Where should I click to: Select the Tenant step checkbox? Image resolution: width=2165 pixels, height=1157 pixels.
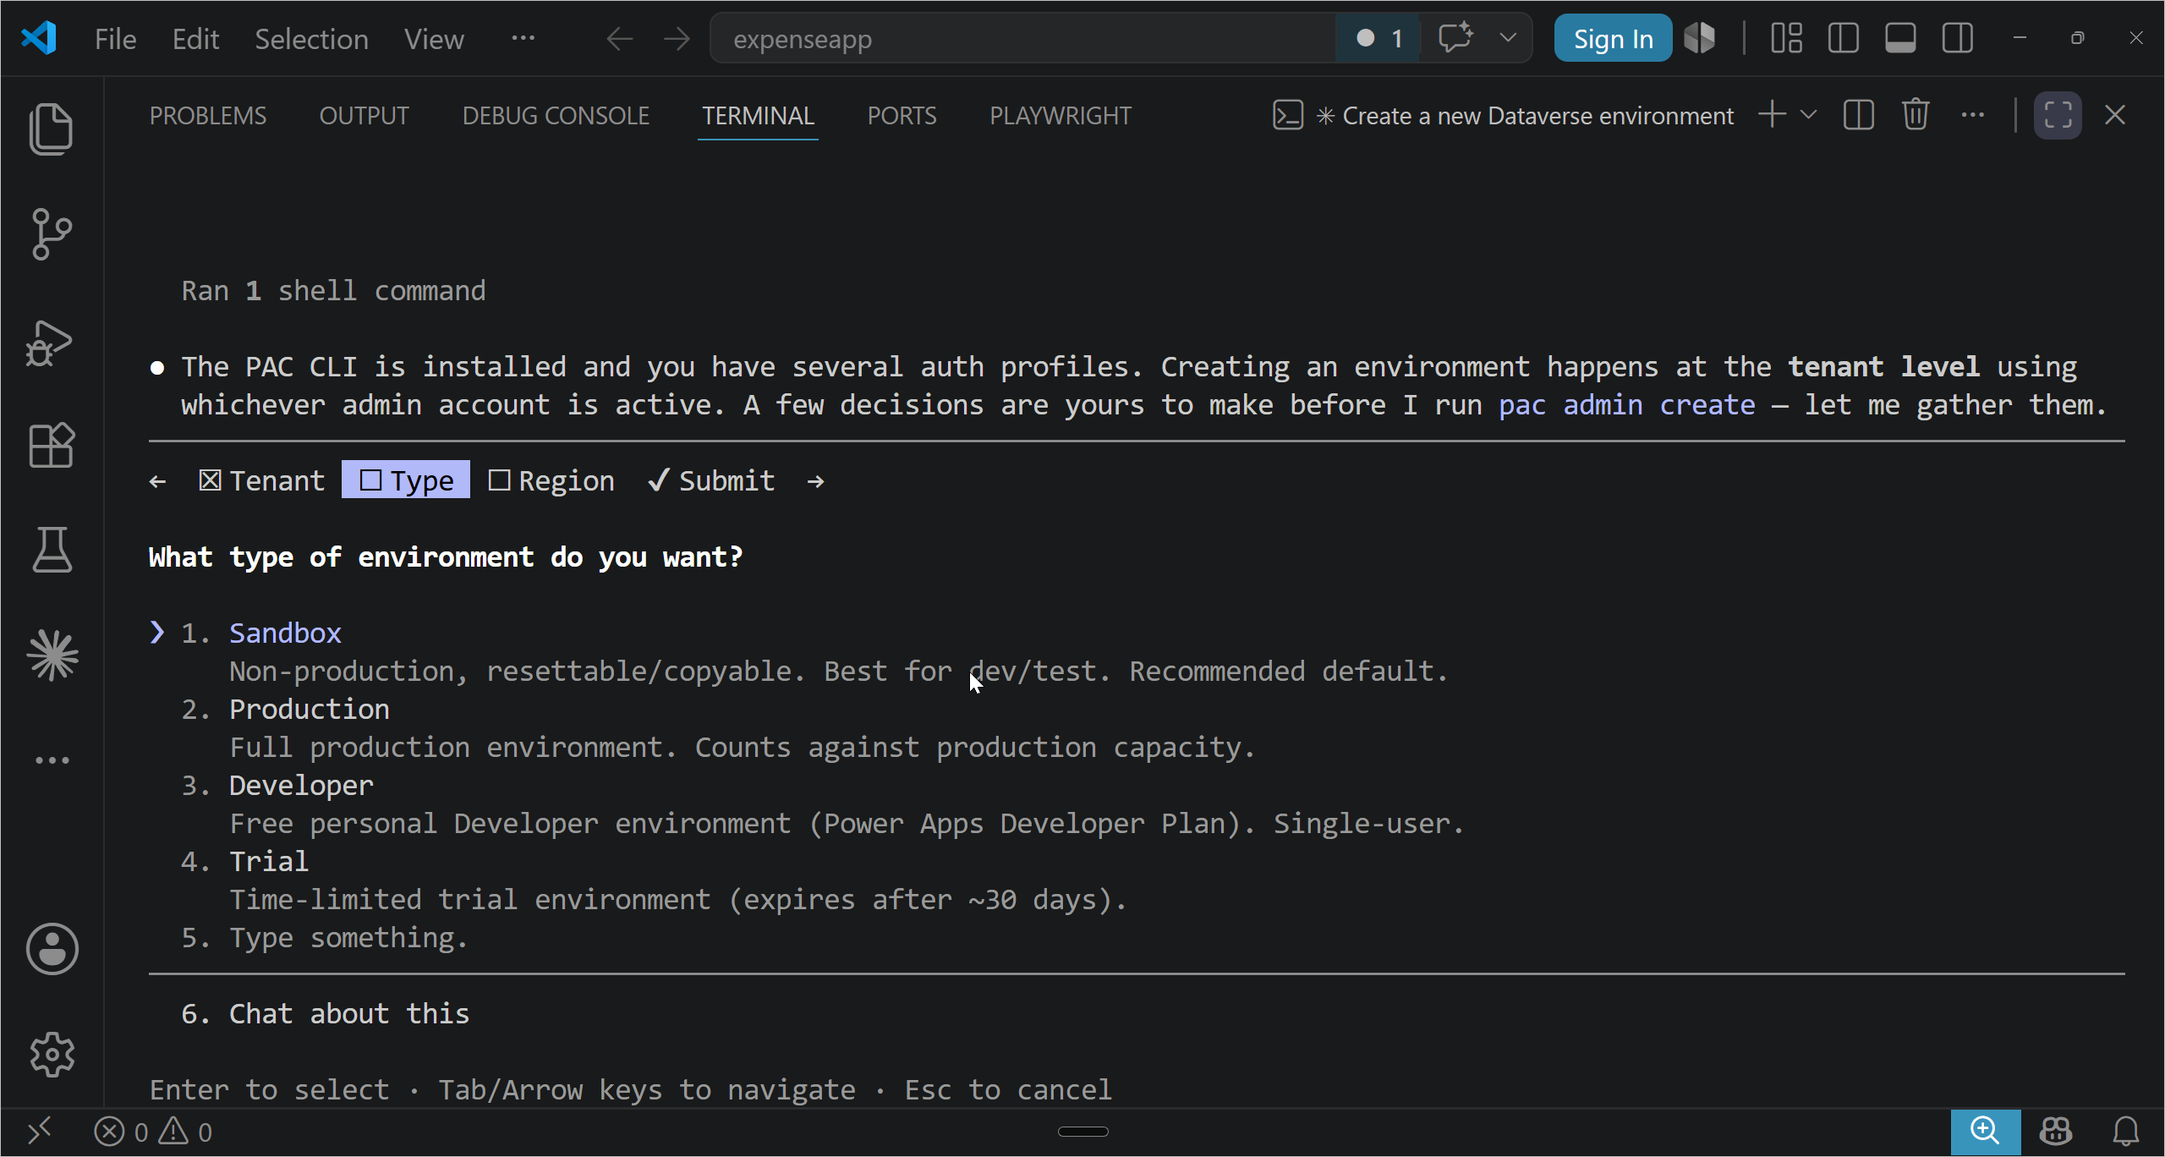[262, 480]
